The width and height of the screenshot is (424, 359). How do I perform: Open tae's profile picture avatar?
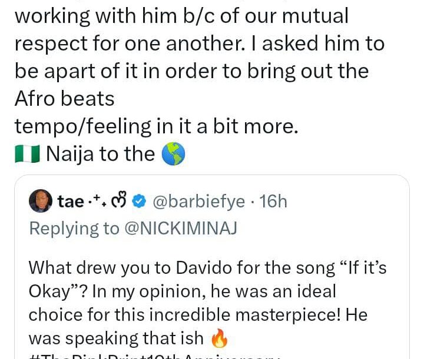pyautogui.click(x=41, y=202)
